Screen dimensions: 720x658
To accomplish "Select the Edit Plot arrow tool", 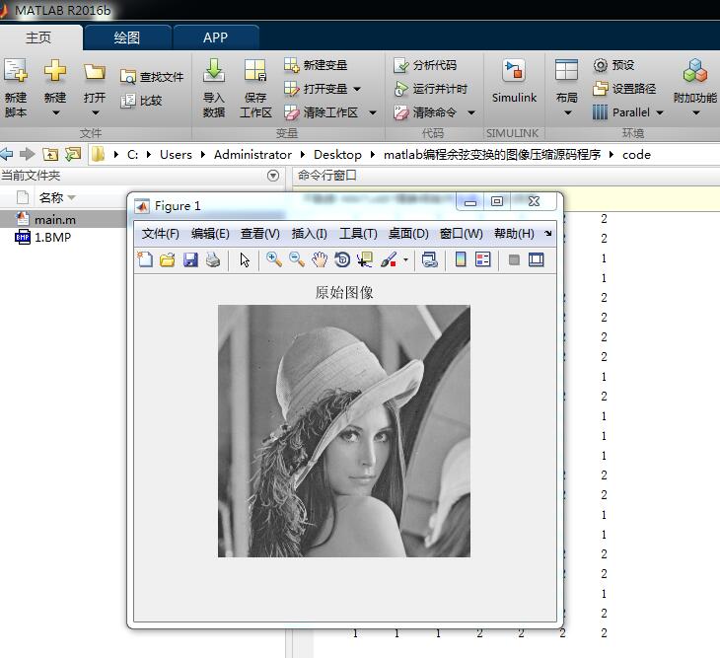I will tap(245, 259).
